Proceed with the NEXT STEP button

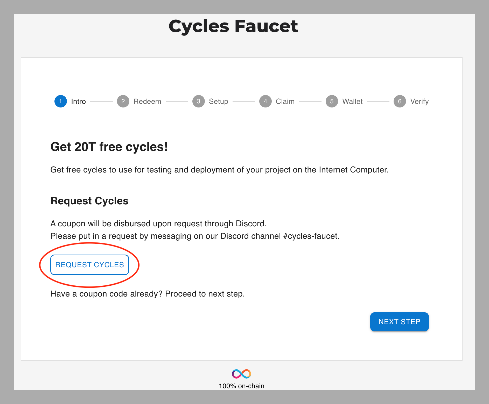click(x=399, y=322)
